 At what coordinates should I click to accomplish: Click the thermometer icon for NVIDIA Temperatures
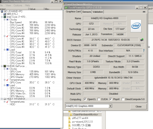click(x=7, y=80)
